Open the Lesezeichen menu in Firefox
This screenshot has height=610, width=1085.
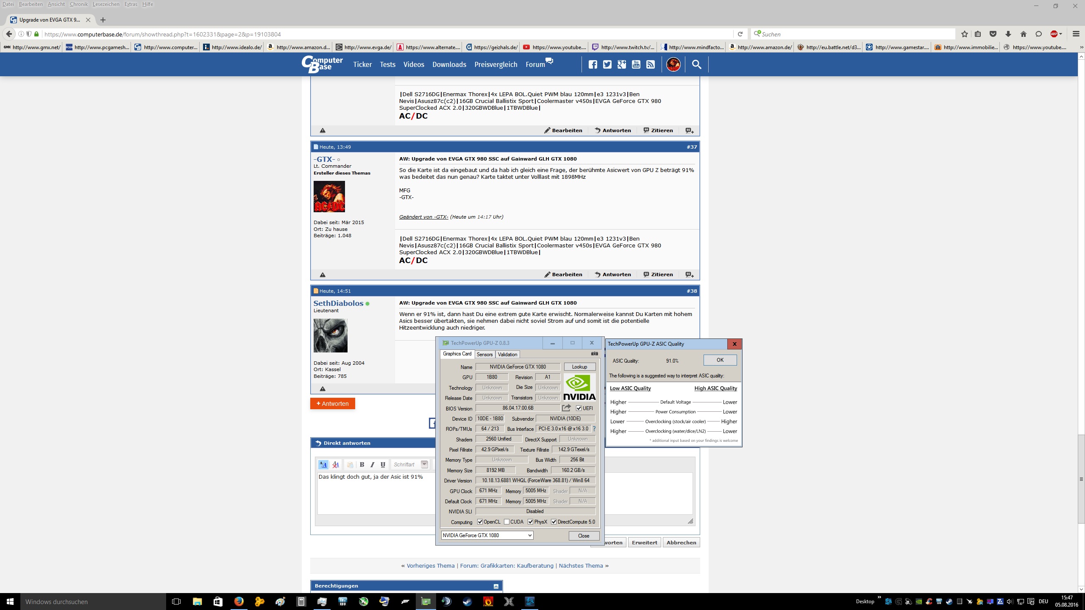(106, 4)
